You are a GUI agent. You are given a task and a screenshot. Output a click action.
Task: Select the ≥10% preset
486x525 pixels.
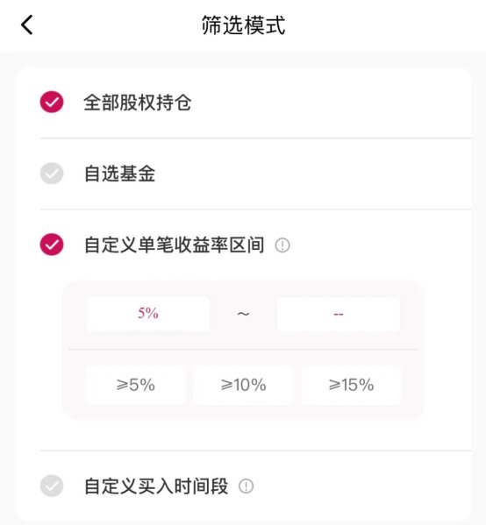pos(243,385)
